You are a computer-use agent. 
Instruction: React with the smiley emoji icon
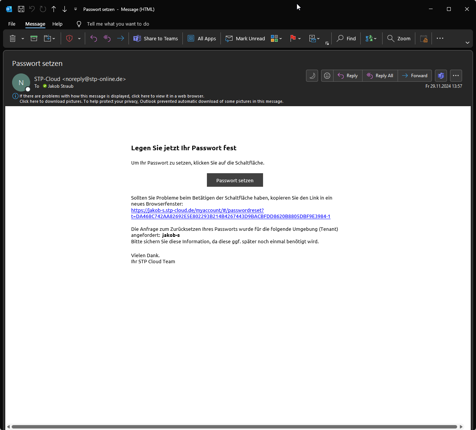pyautogui.click(x=327, y=76)
